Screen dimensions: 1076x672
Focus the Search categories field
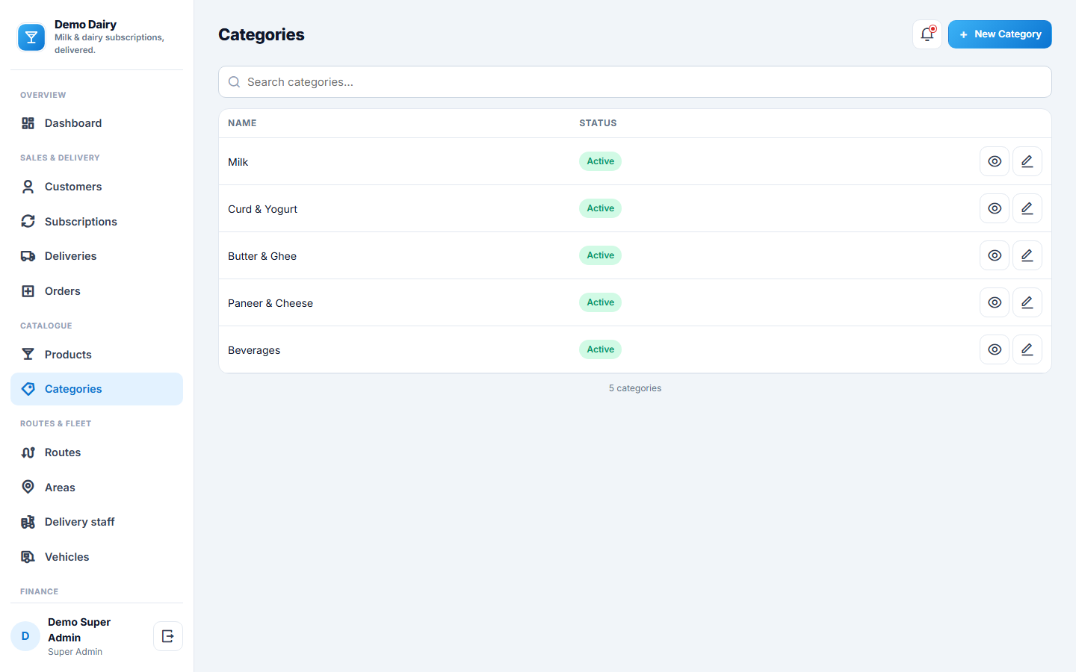(635, 82)
